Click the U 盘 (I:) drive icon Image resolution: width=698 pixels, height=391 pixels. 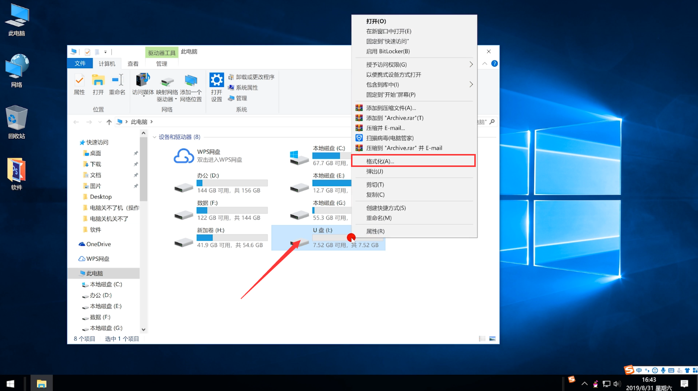click(x=300, y=242)
